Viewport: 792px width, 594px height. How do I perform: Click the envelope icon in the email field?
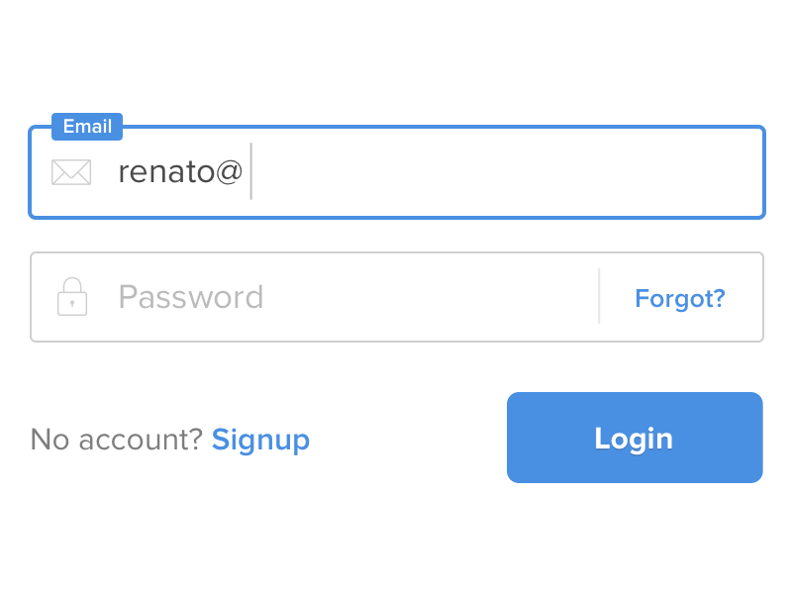pos(71,171)
